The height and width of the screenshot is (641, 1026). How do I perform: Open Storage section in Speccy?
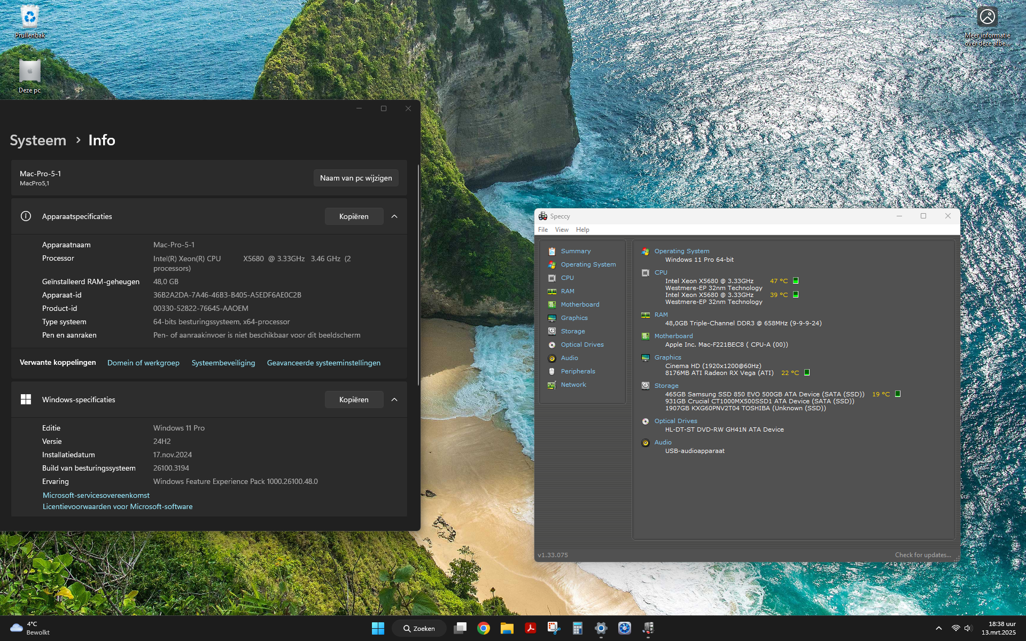click(572, 331)
